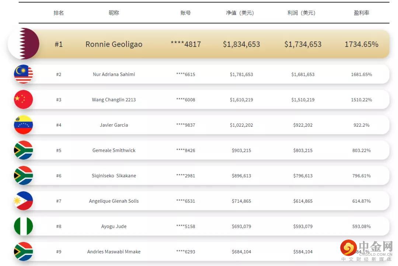Viewport: 398px width, 266px height.
Task: Click the rank label #4
Action: click(x=59, y=125)
